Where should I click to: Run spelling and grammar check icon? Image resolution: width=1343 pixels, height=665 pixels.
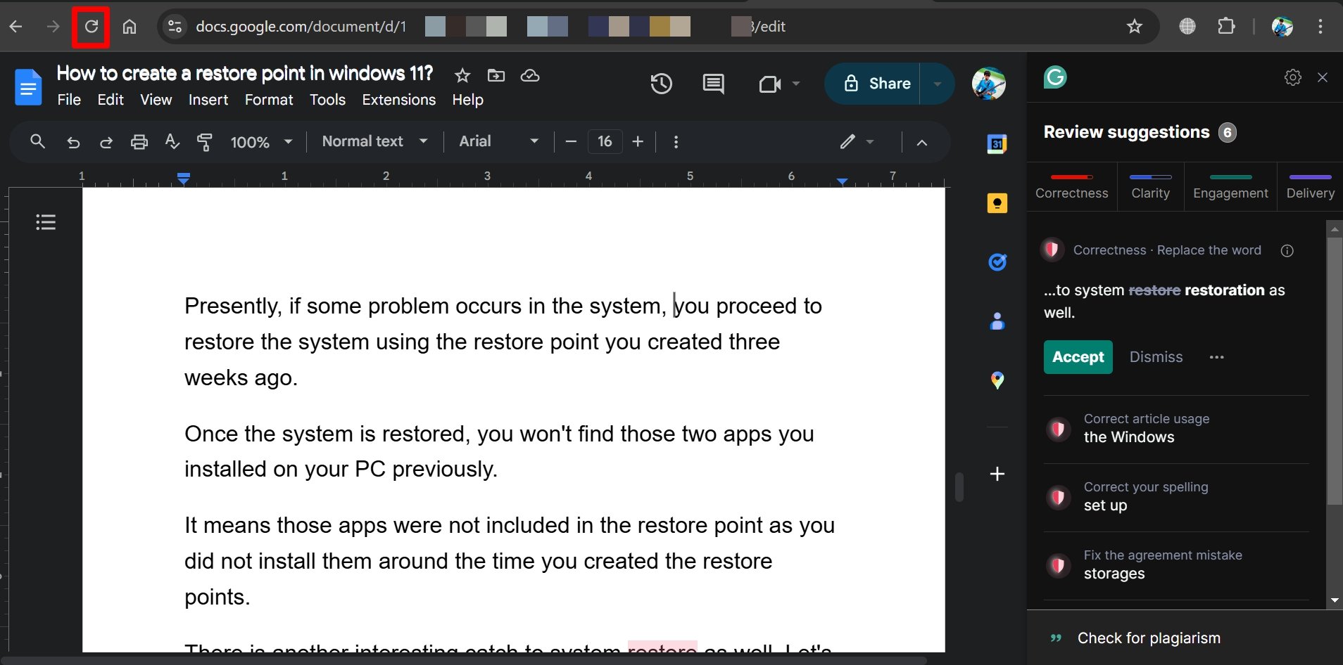click(x=172, y=142)
